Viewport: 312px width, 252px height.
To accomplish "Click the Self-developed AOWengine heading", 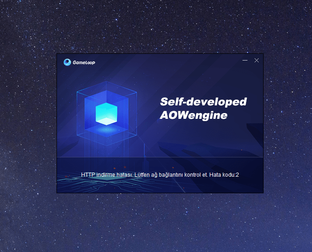I will (x=203, y=109).
